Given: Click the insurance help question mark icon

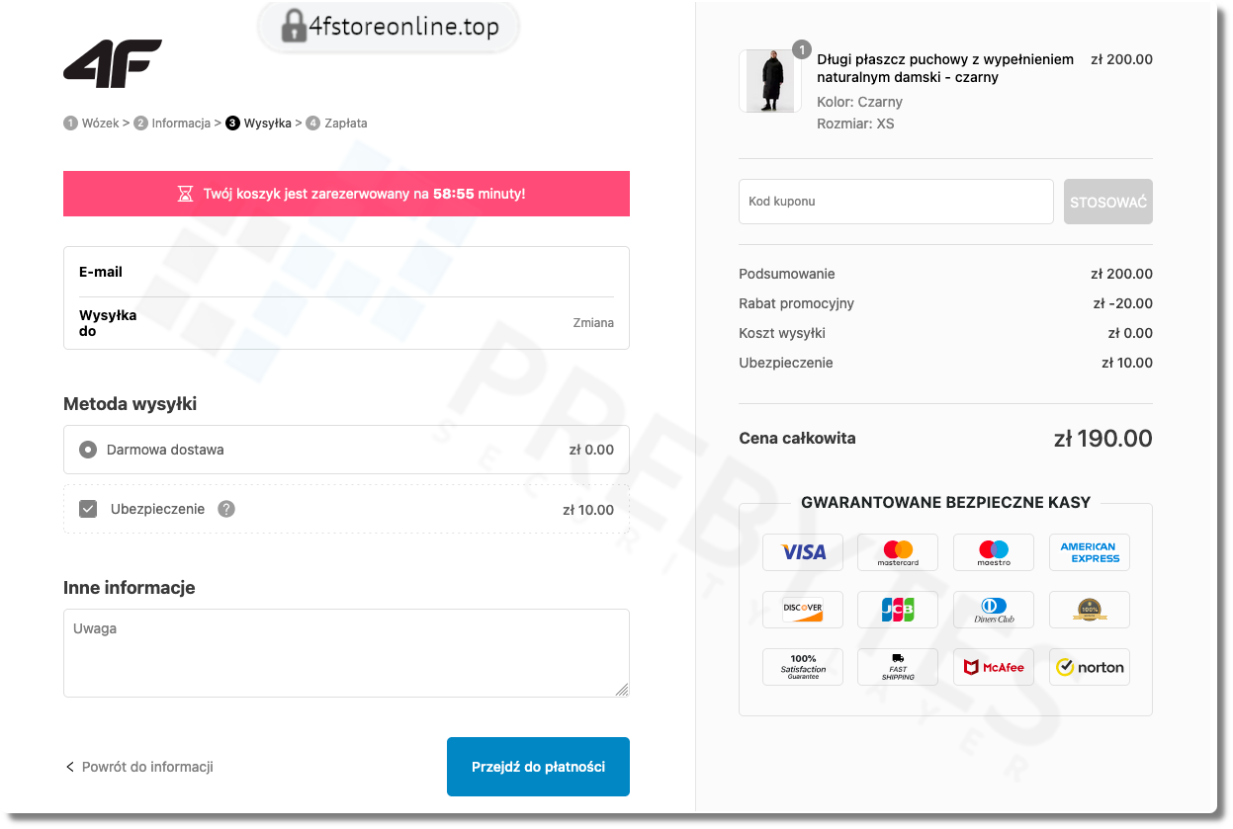Looking at the screenshot, I should (226, 509).
